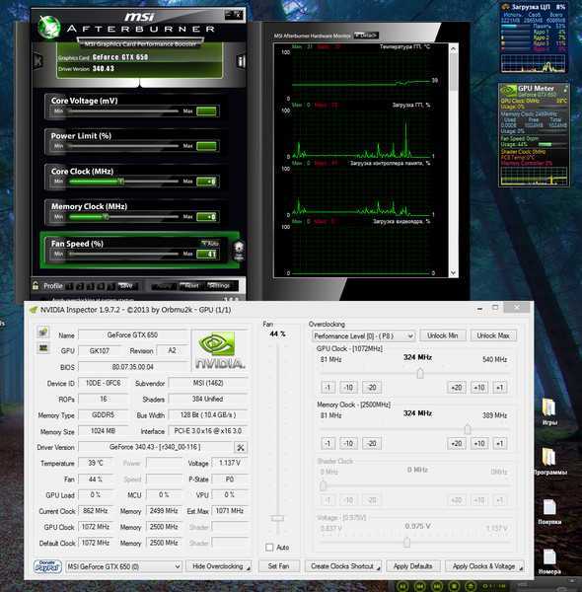Click the tools icon beside Driver Version
Image resolution: width=582 pixels, height=592 pixels.
click(x=241, y=447)
